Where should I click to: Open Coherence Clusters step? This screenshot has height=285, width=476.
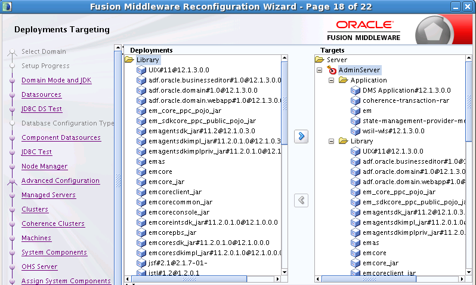(x=53, y=223)
